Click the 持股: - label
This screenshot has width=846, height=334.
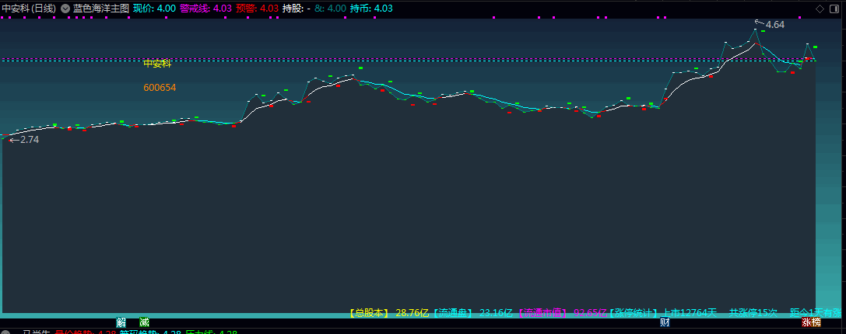[297, 9]
